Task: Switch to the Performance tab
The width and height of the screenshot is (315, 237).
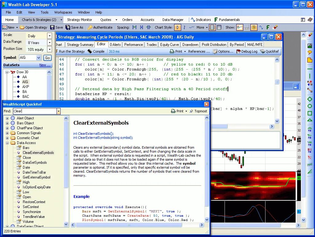Action: tap(134, 44)
